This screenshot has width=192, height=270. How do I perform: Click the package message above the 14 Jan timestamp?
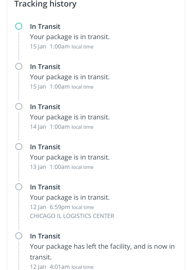[70, 117]
